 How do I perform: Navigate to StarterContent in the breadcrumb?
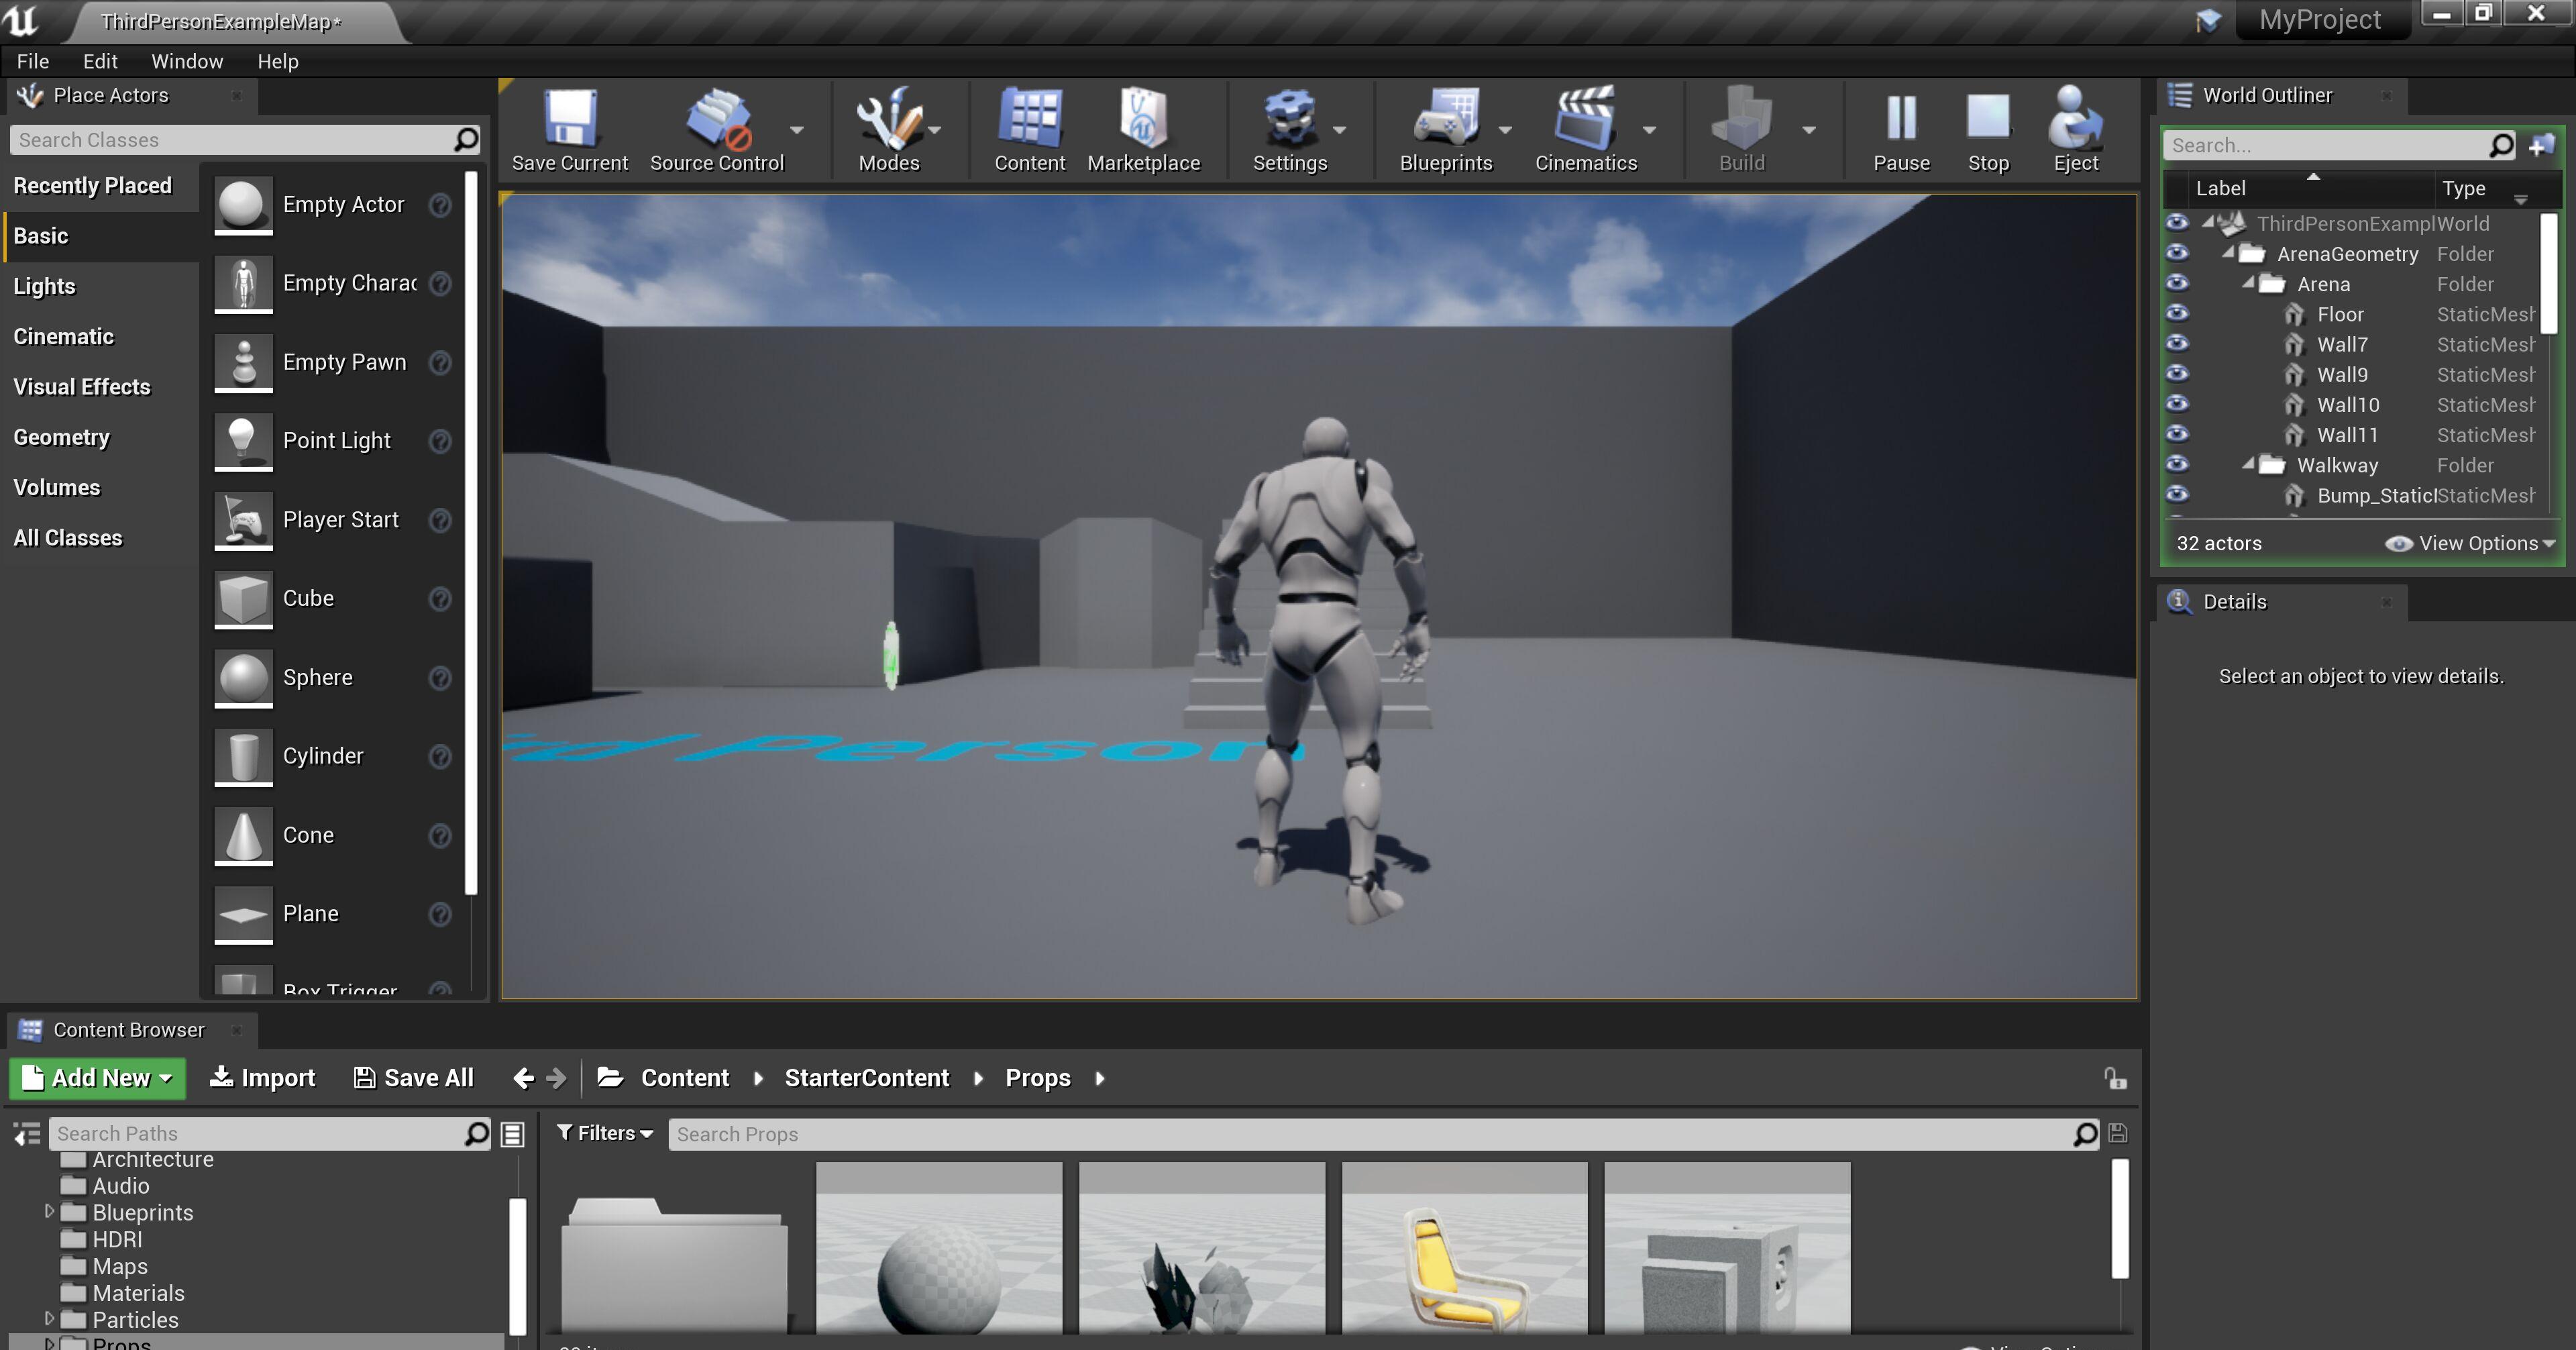pos(866,1078)
